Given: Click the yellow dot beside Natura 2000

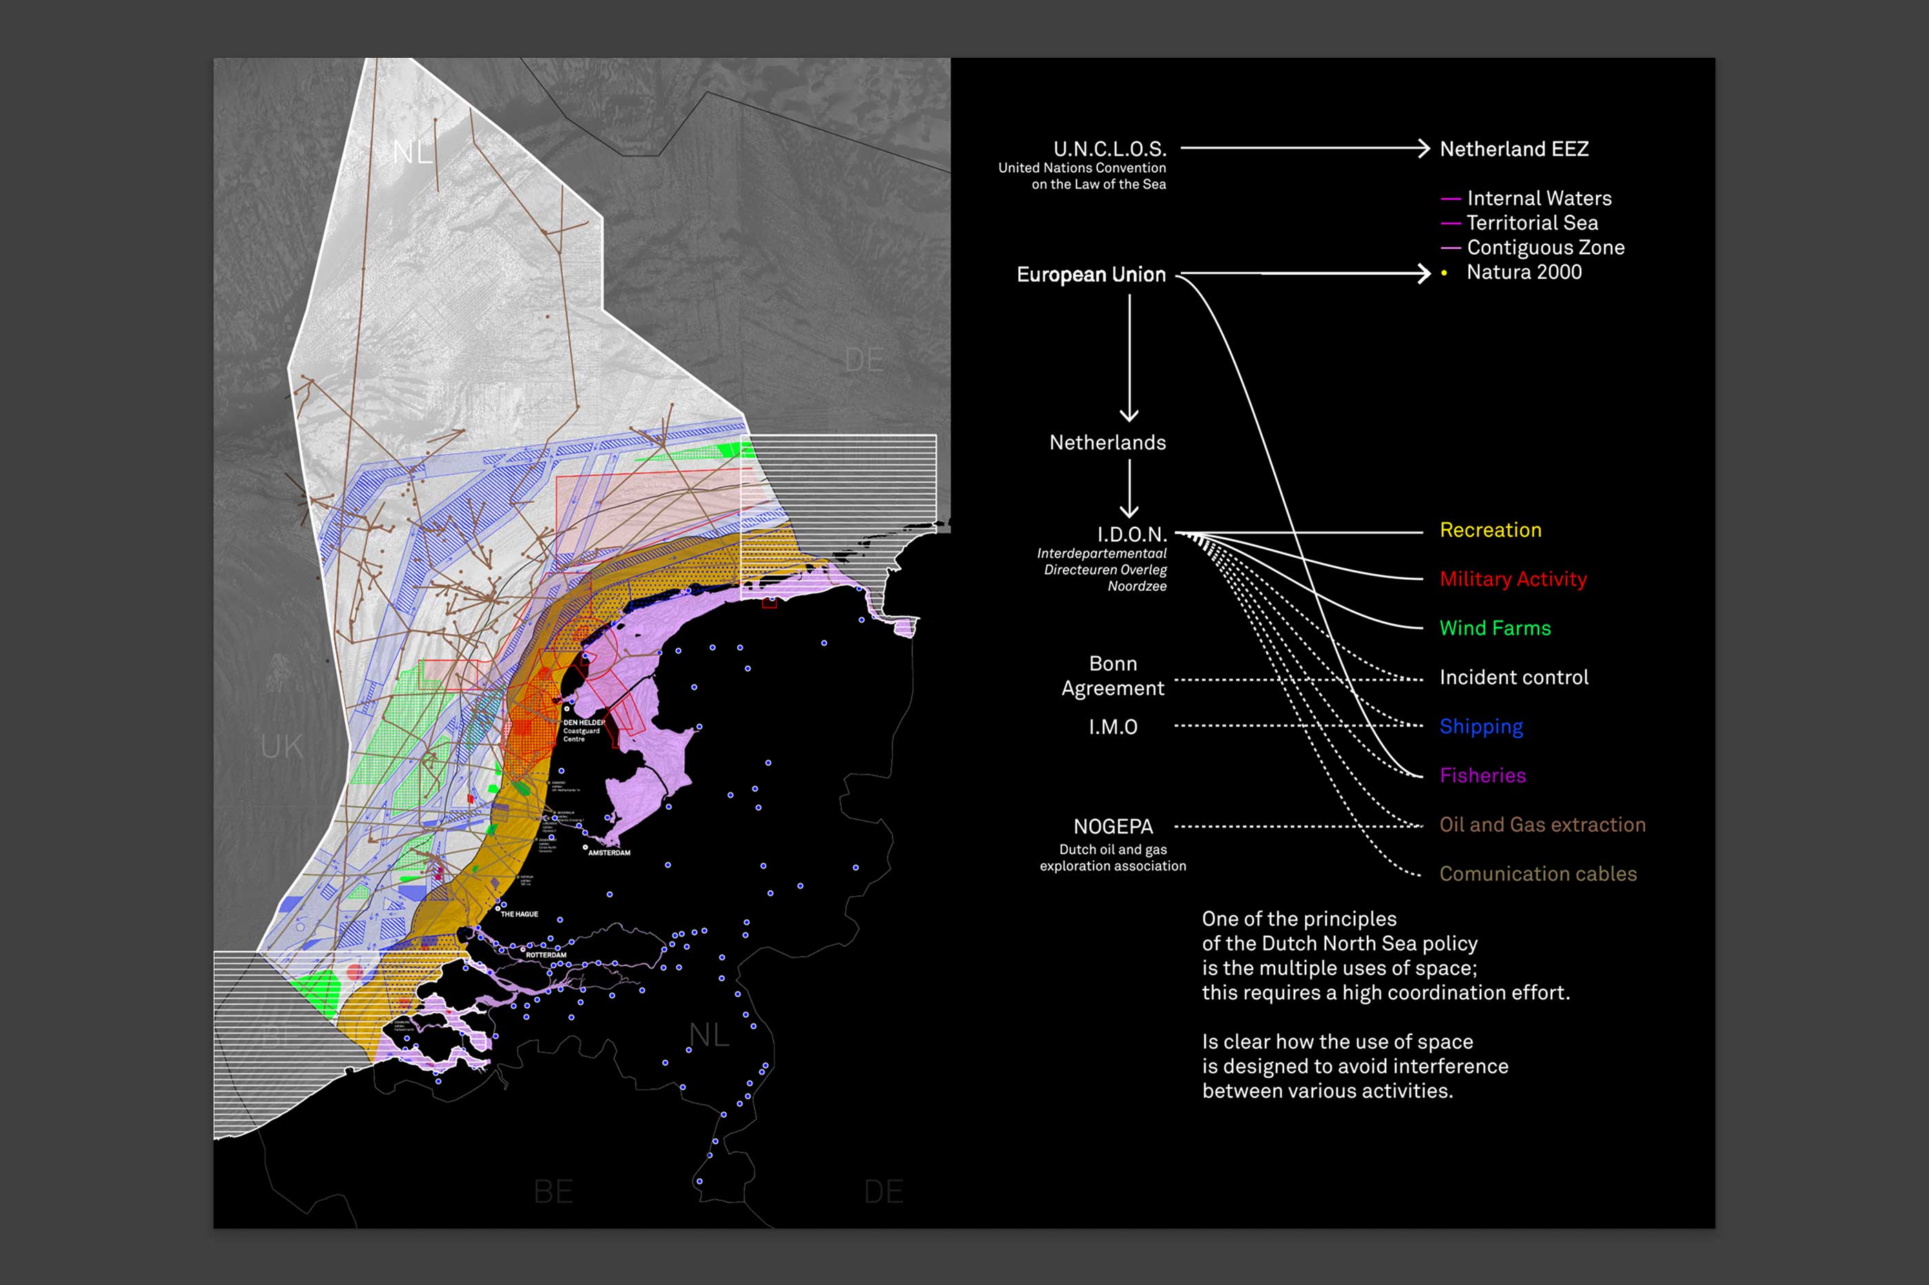Looking at the screenshot, I should (1444, 273).
